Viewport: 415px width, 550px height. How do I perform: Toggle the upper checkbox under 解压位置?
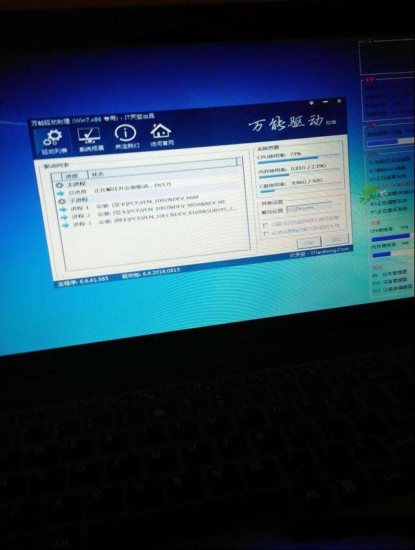point(266,225)
